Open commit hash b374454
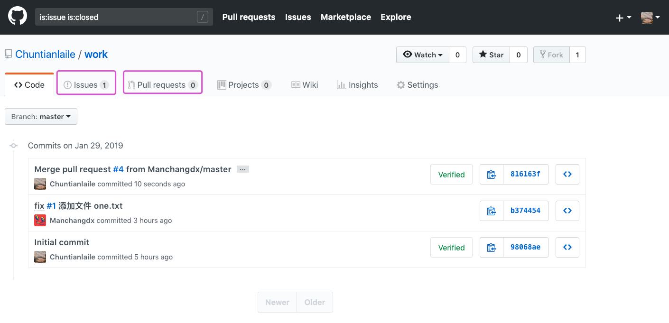669x323 pixels. tap(526, 211)
